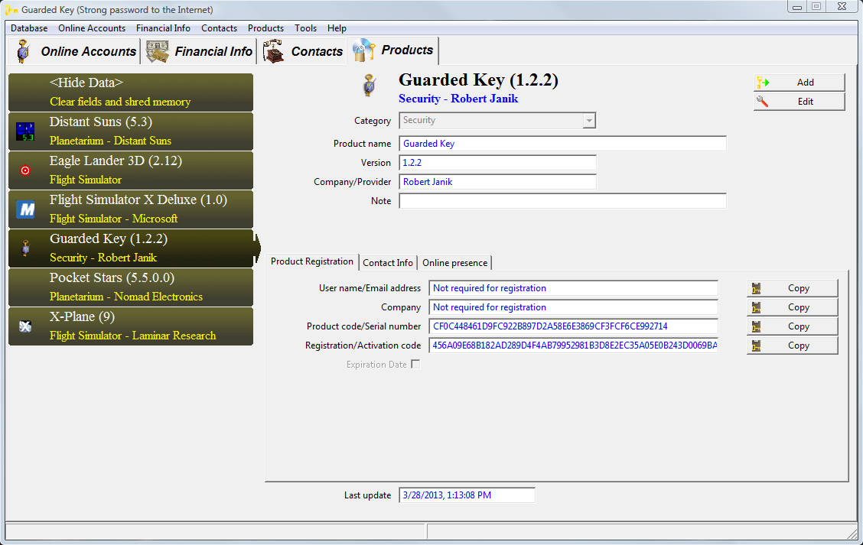
Task: Click the 'Security - Robert Janik' subtitle
Action: [458, 99]
